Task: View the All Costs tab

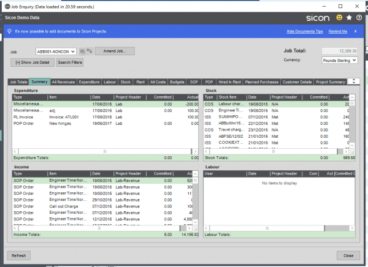Action: coord(158,82)
